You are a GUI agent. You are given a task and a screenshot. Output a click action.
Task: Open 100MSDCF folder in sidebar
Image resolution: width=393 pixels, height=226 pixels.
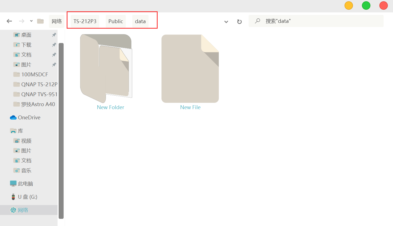35,75
